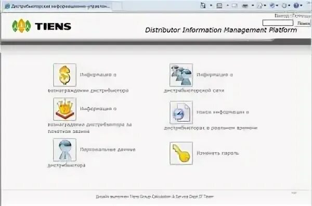Image resolution: width=312 pixels, height=206 pixels.
Task: Click the button beside the header input field
Action: [303, 23]
